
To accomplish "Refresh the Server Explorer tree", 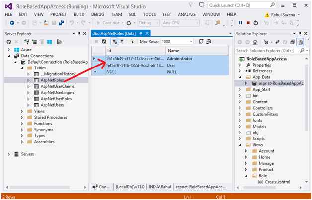I will [x=9, y=42].
